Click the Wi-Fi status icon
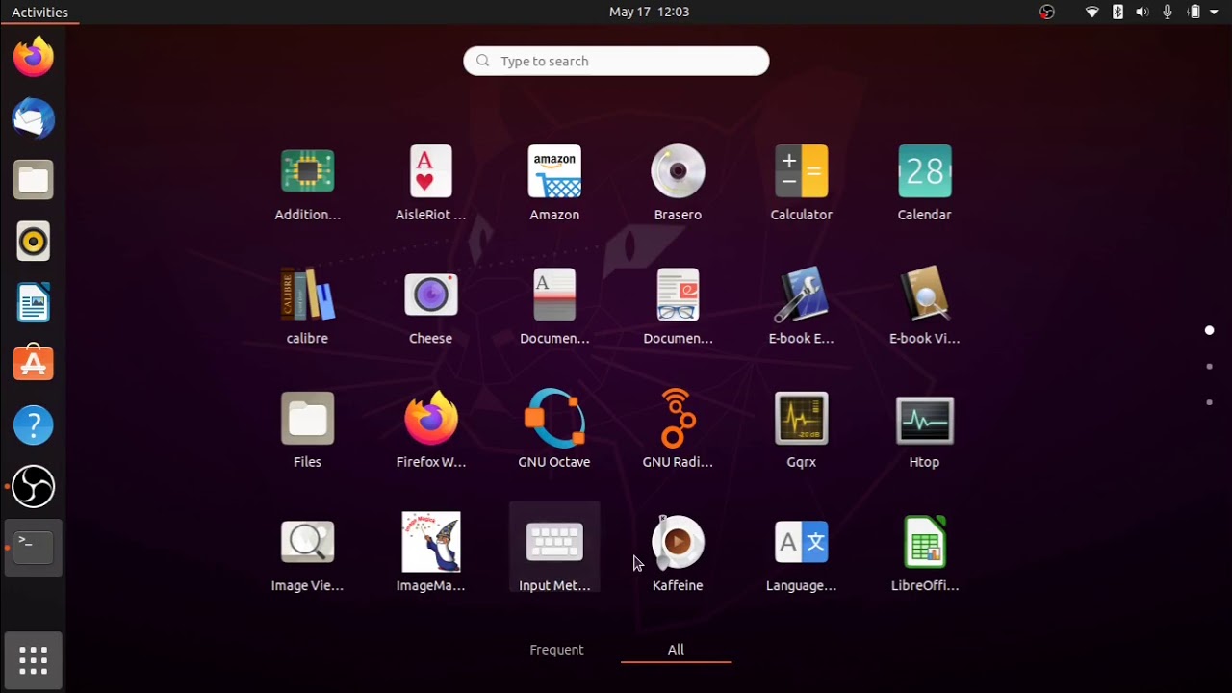The height and width of the screenshot is (693, 1232). point(1092,12)
